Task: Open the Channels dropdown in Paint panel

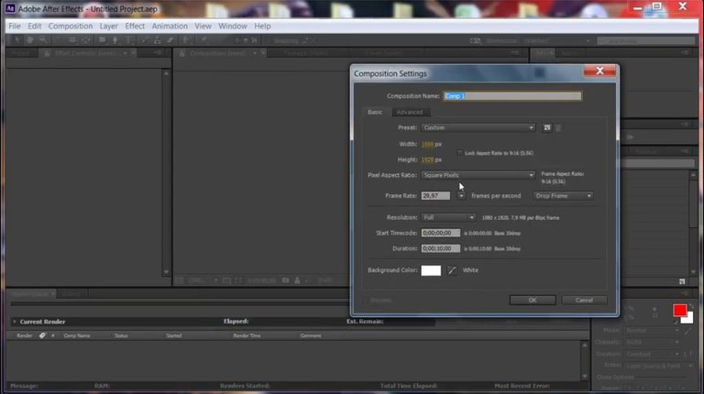Action: pos(652,342)
